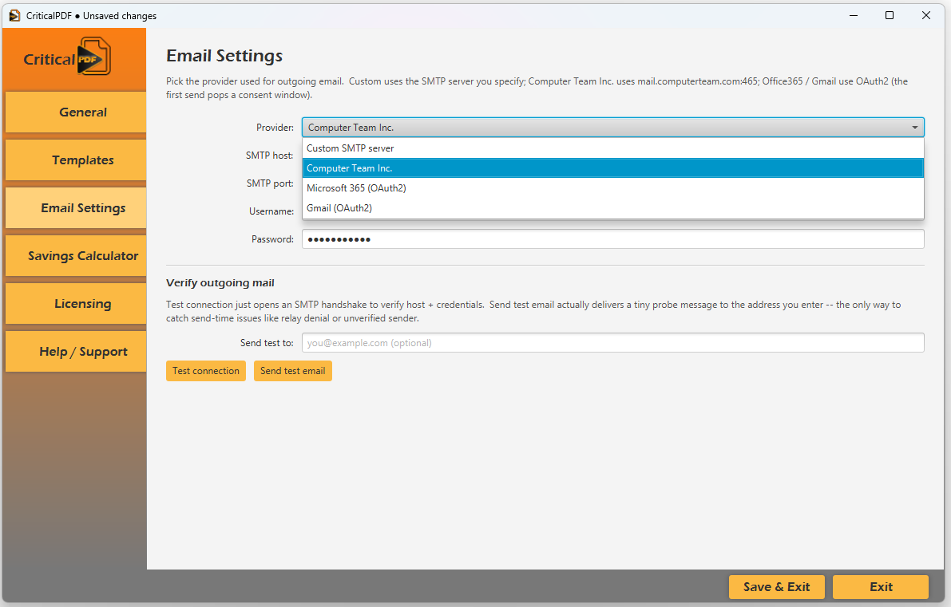Click the Send test email button
Viewport: 951px width, 607px height.
292,371
